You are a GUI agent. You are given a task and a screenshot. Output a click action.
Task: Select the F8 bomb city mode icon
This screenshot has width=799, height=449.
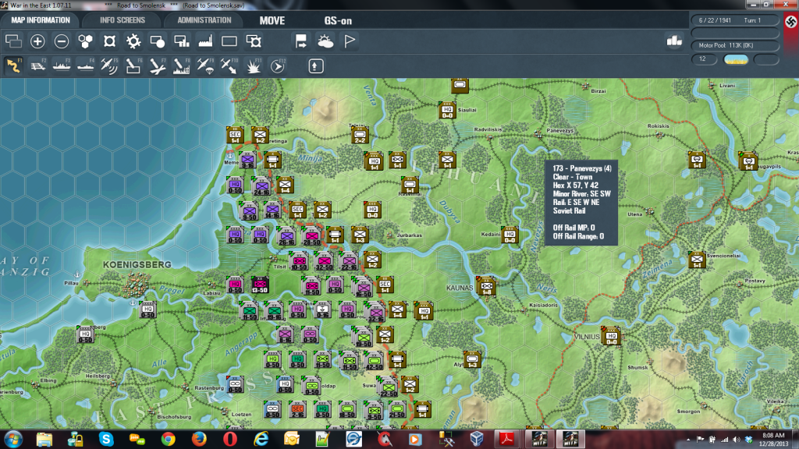181,65
